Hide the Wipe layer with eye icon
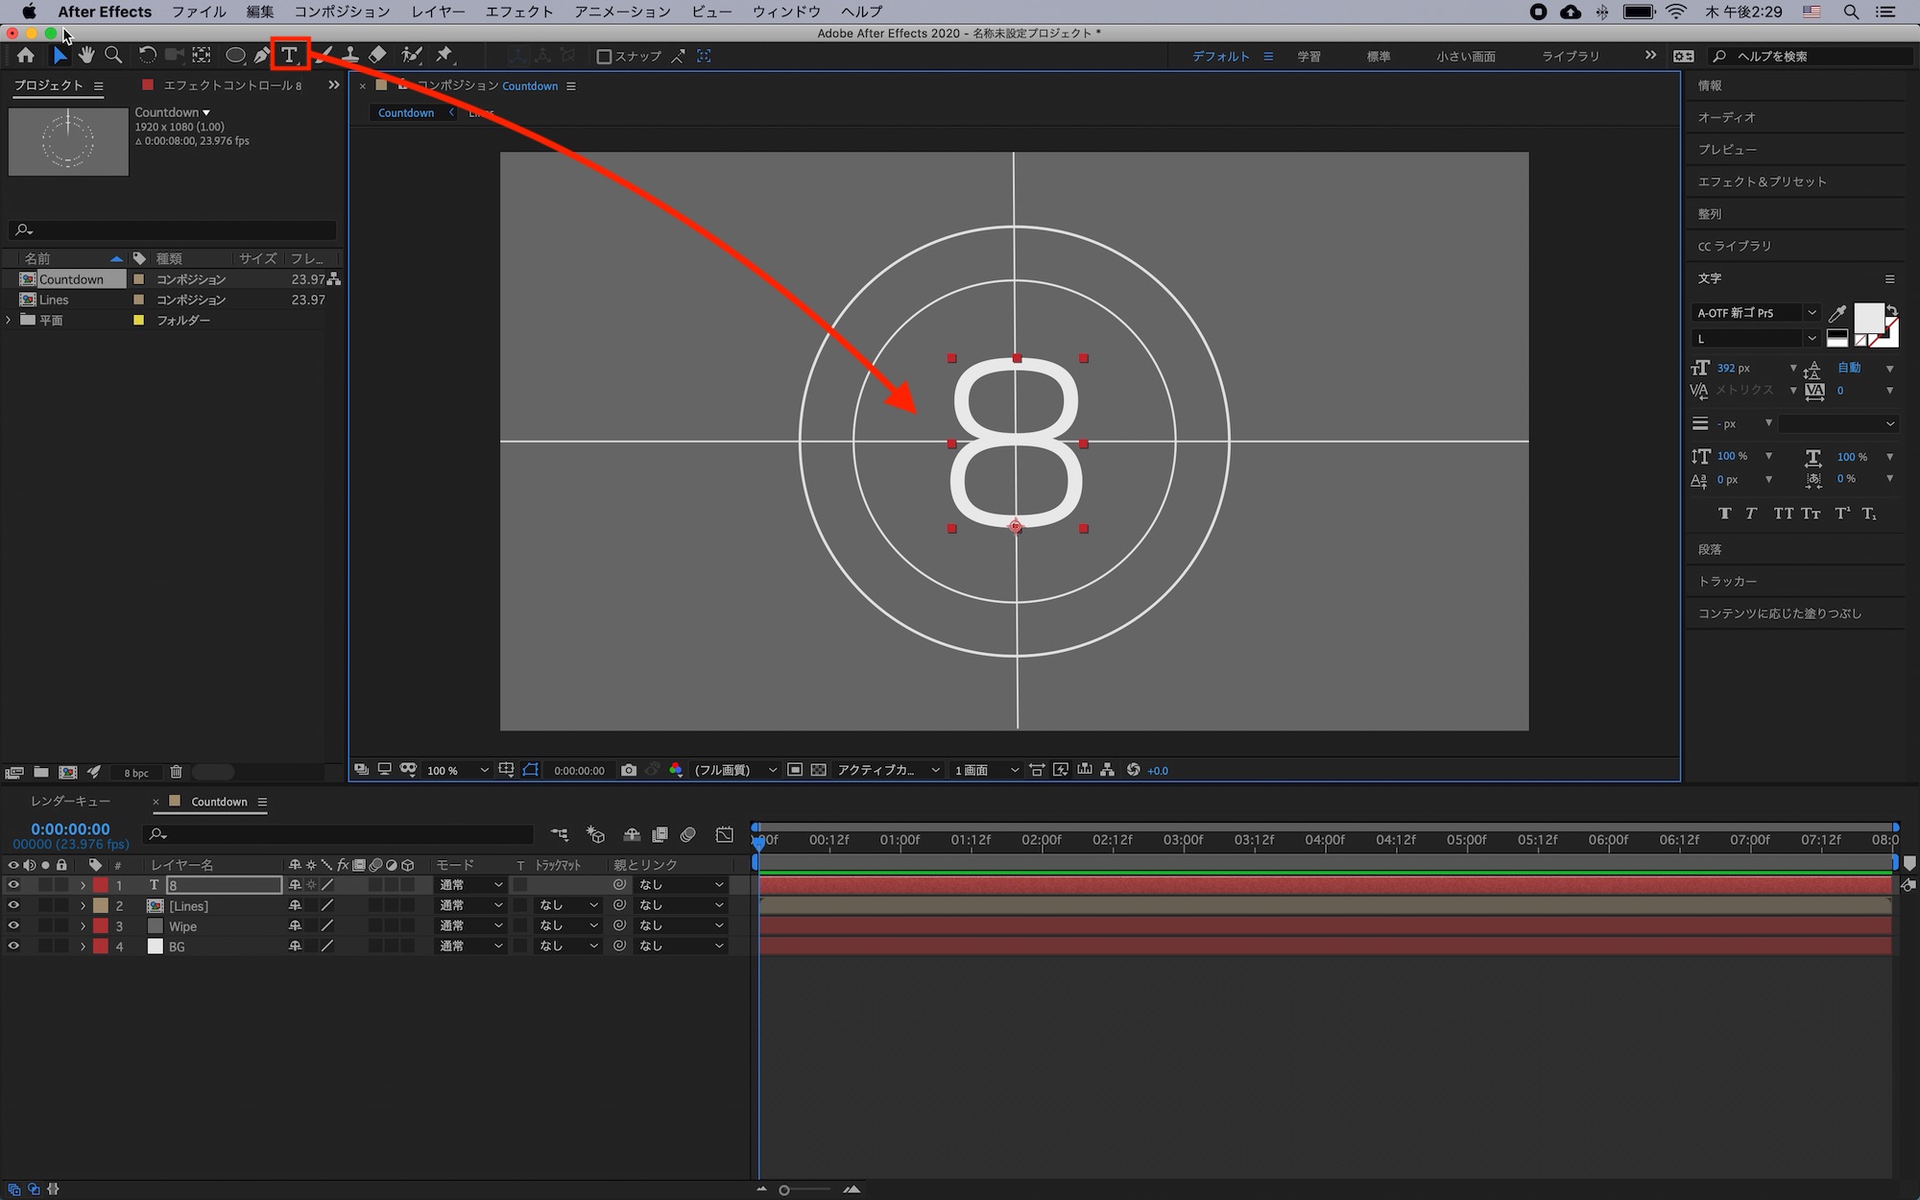This screenshot has width=1920, height=1200. 13,926
